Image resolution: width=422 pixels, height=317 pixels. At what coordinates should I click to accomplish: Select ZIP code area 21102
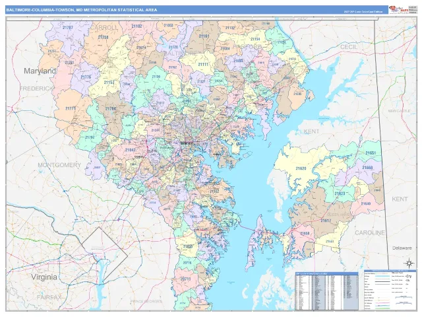(136, 26)
